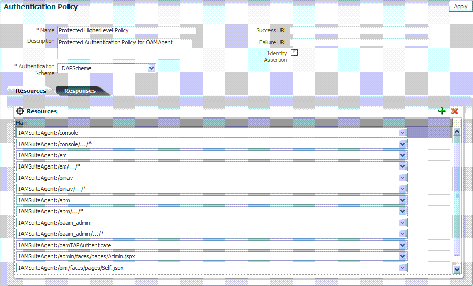Viewport: 473px width, 286px height.
Task: Select the IAMSuiteAgent:/admin/faces/pages/Admin.jspx resource text
Action: tap(77, 256)
